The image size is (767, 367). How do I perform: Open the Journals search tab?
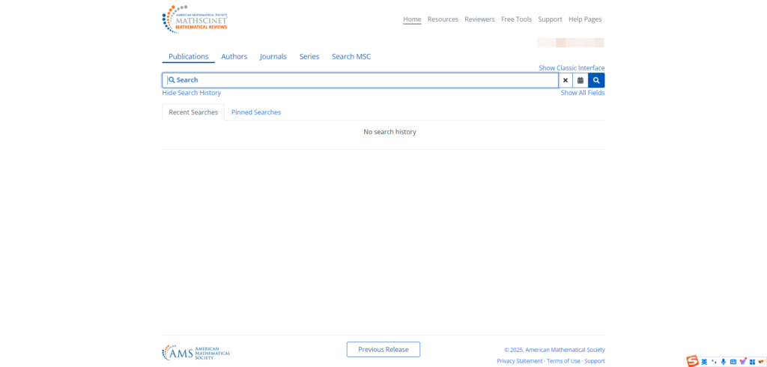(x=273, y=57)
